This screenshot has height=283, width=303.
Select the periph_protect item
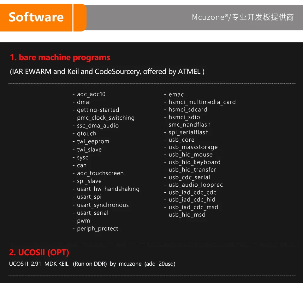coord(97,229)
